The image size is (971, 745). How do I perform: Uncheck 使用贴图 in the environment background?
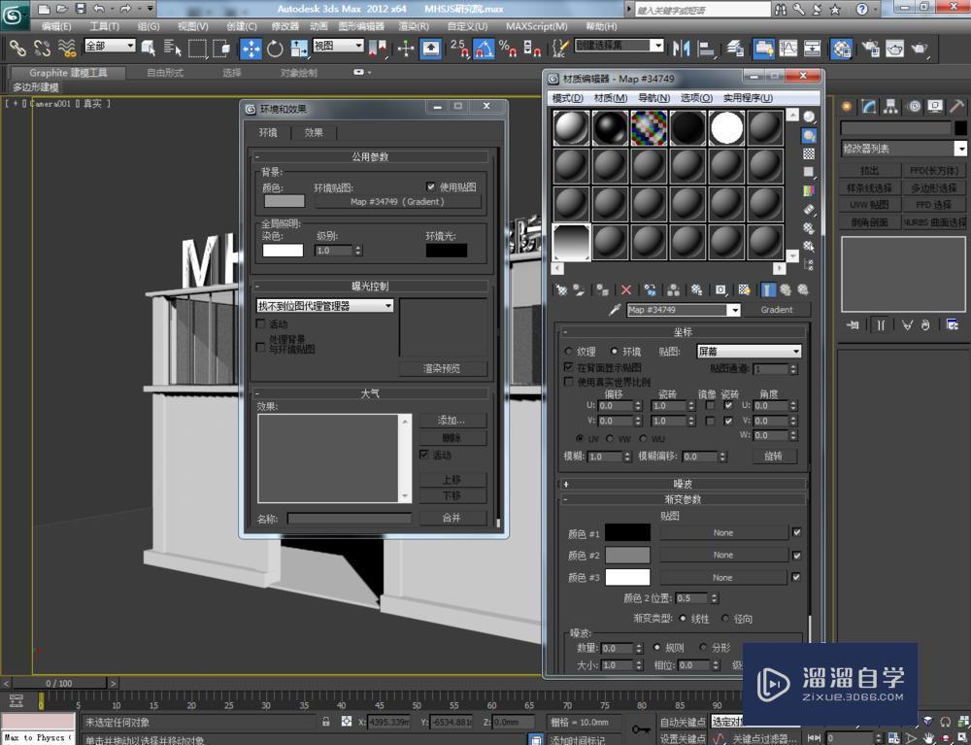pyautogui.click(x=431, y=187)
